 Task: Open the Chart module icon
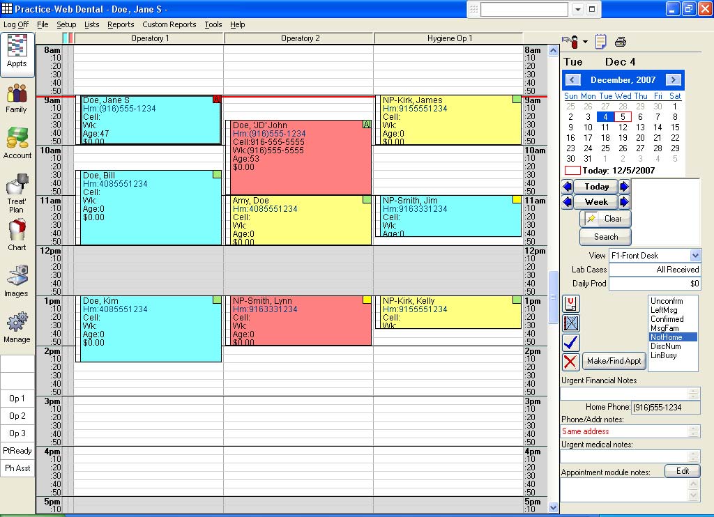(x=17, y=232)
